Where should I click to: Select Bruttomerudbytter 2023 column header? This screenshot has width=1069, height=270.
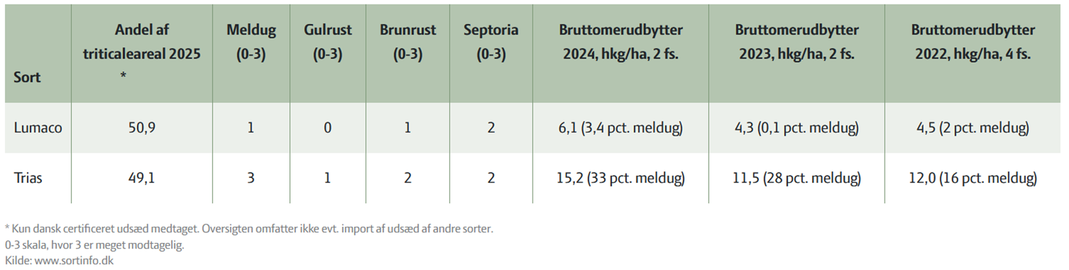pos(797,42)
